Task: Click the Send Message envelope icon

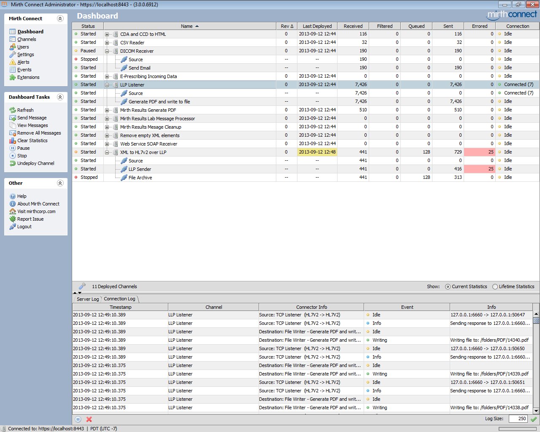Action: tap(13, 118)
